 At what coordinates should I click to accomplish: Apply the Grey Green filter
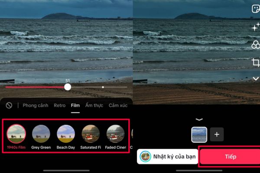pos(41,135)
